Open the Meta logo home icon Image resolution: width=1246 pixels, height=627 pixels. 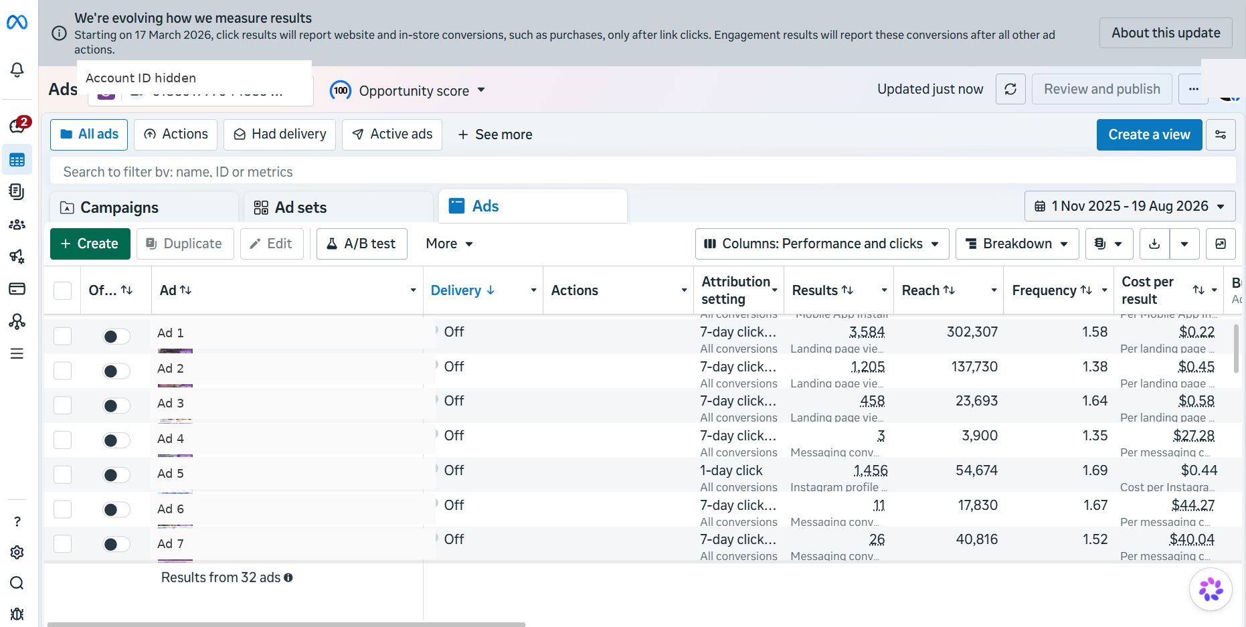(x=17, y=23)
